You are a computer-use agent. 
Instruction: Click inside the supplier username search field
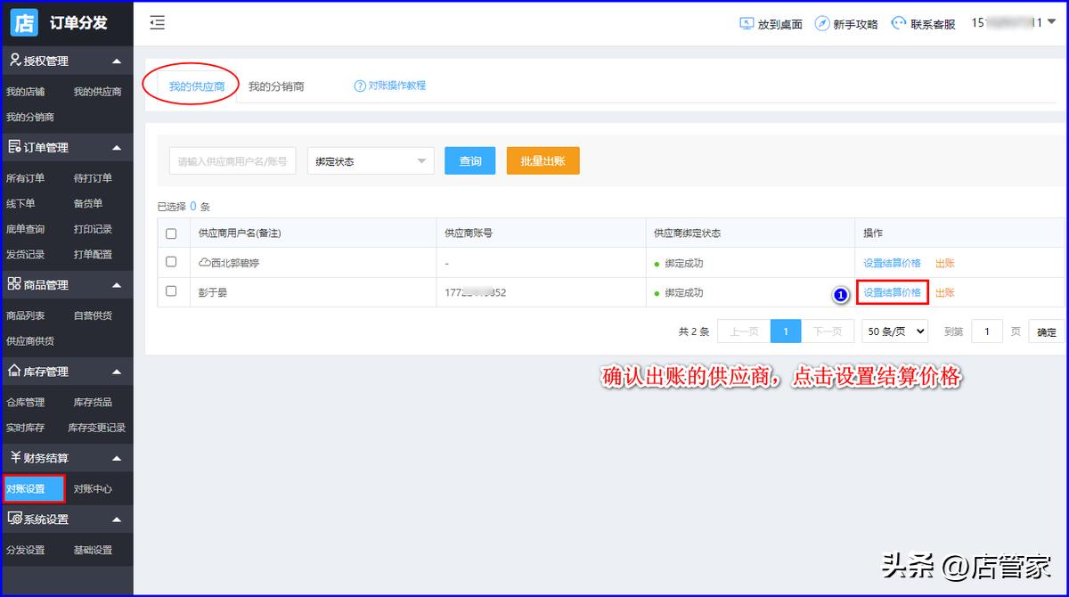click(232, 160)
